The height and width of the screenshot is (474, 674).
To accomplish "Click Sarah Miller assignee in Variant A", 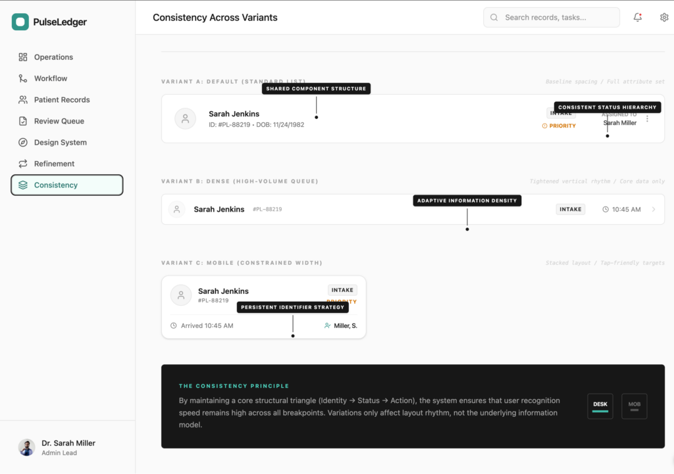I will pos(620,123).
